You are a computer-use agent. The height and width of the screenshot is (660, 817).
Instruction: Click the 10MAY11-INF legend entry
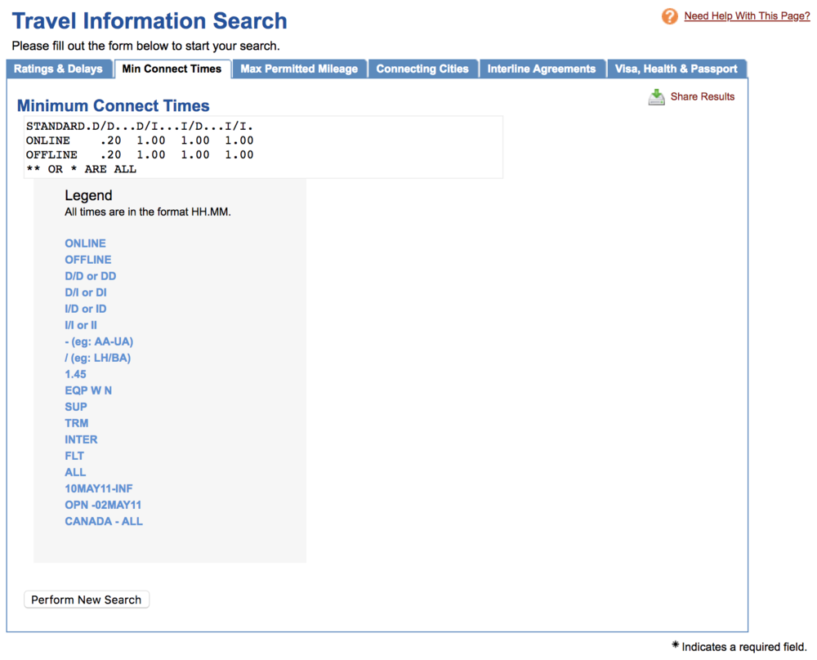98,488
